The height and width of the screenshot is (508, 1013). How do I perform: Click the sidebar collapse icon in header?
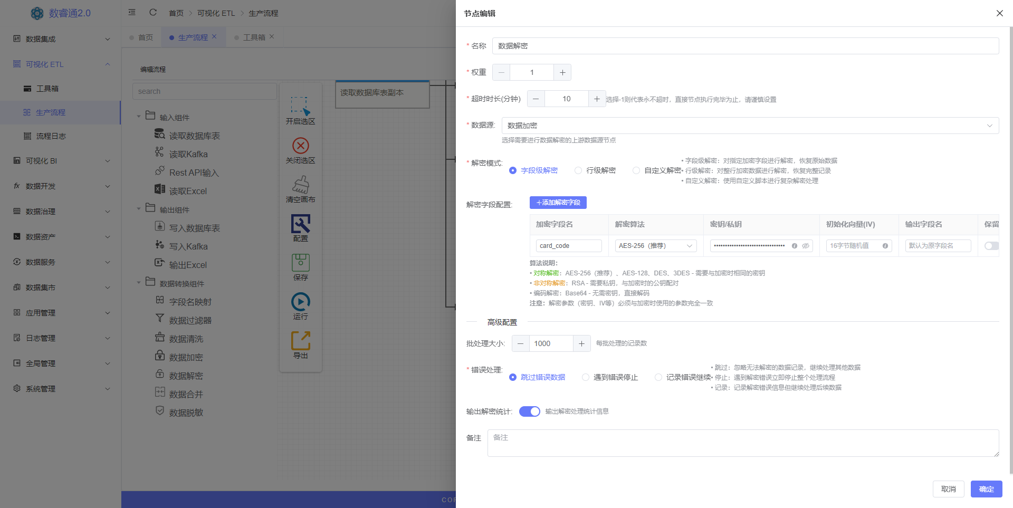[132, 12]
